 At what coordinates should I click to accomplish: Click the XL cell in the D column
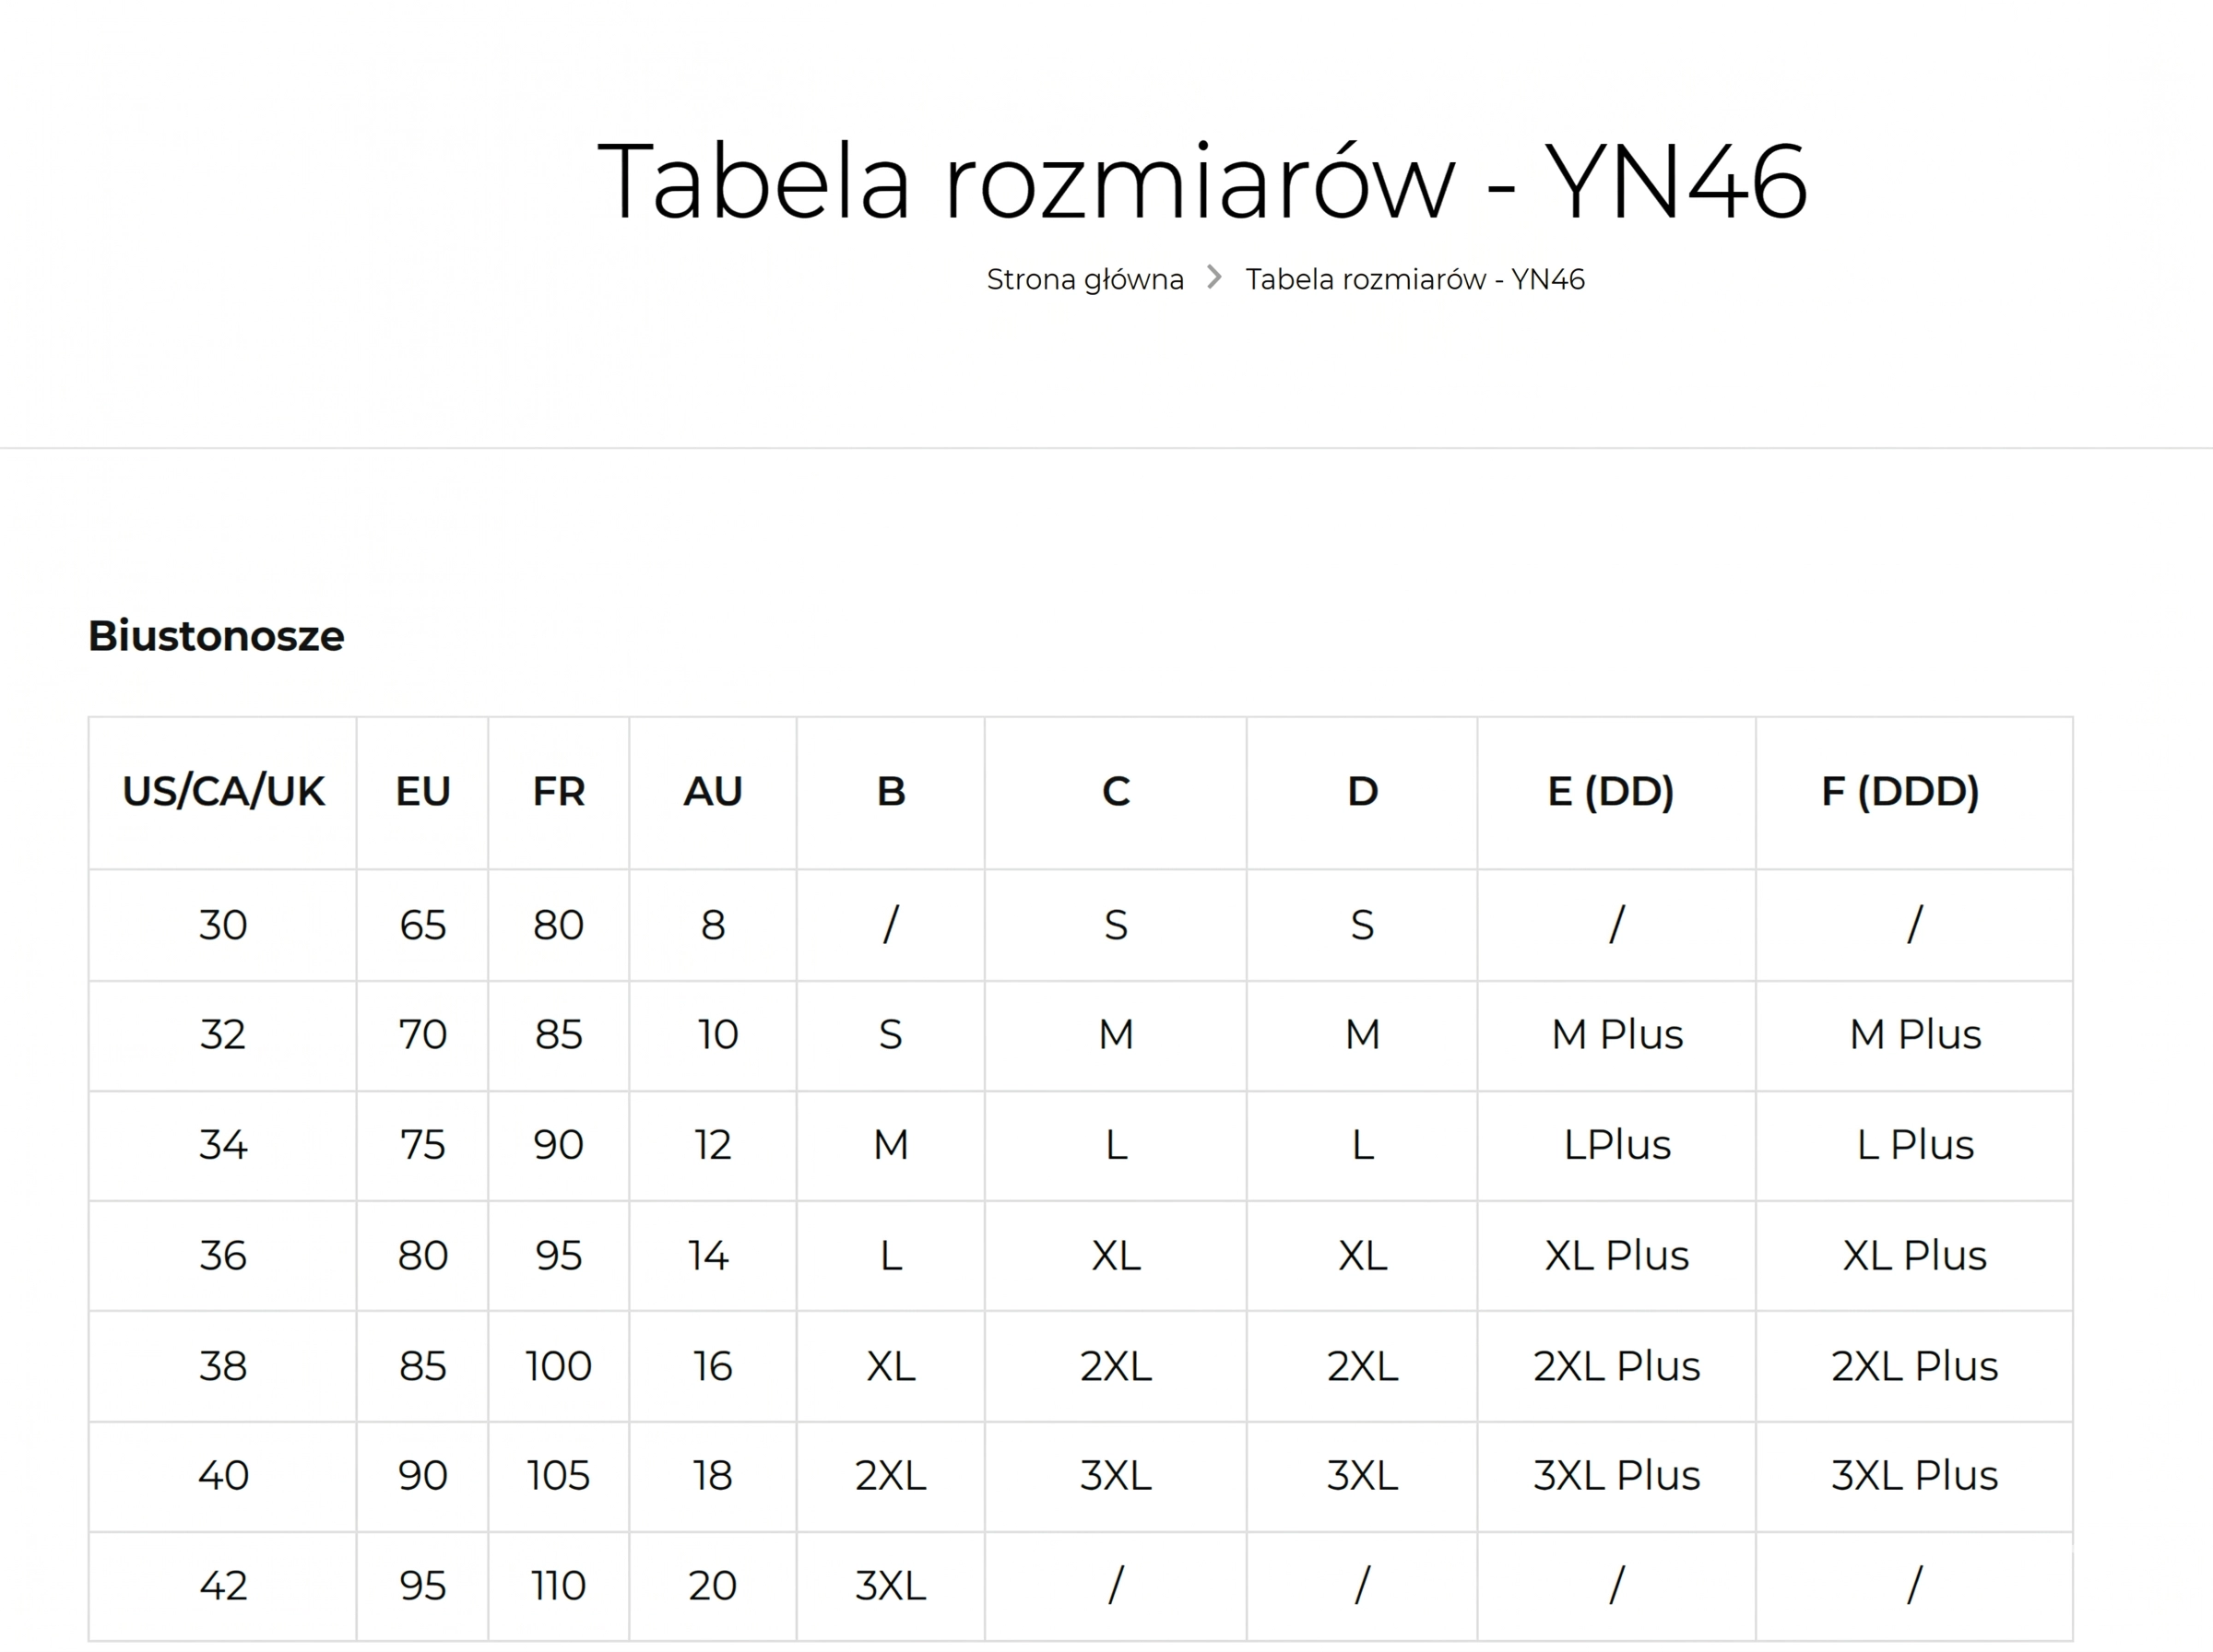tap(1362, 1256)
